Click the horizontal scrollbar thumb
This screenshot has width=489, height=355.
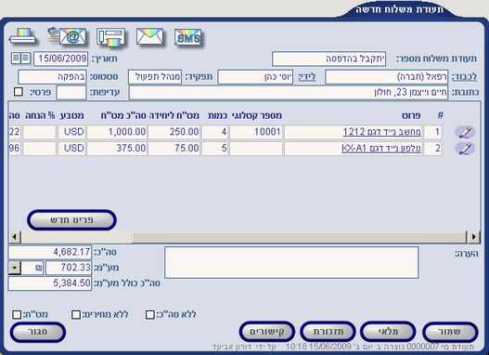pos(300,237)
